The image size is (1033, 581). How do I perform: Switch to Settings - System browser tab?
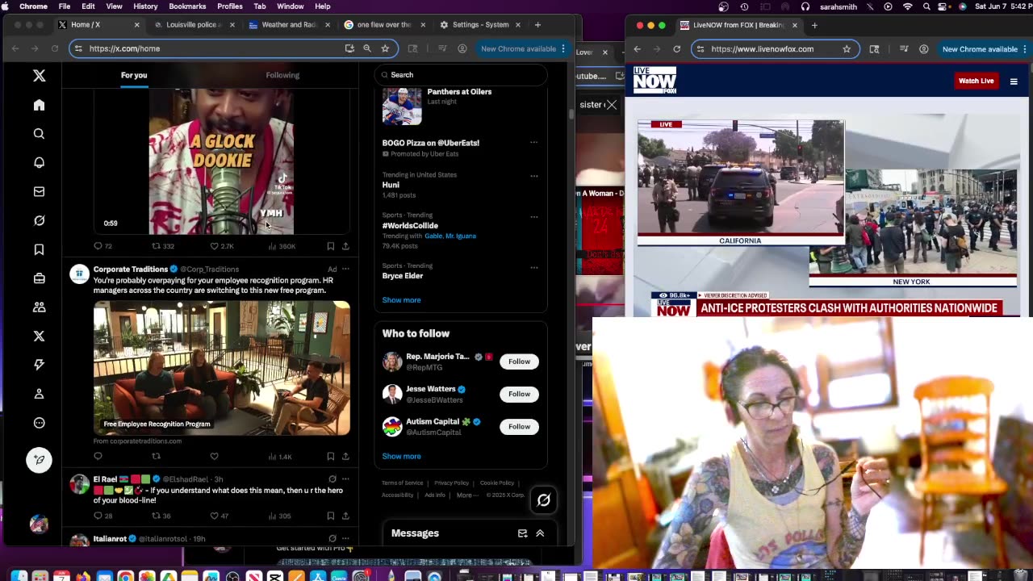(x=479, y=25)
